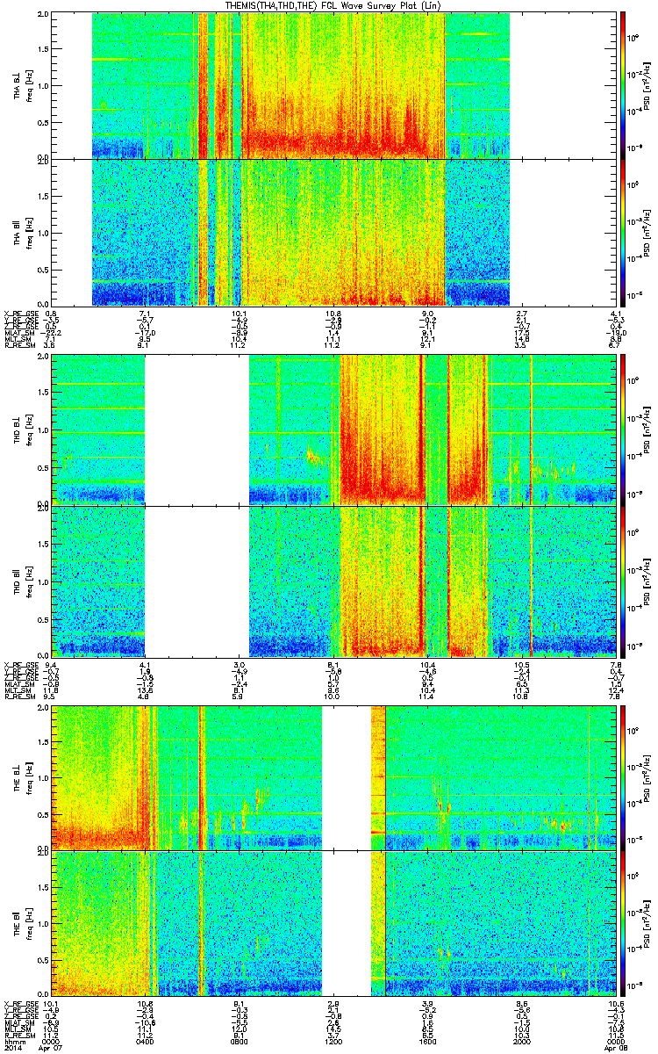This screenshot has height=1054, width=658.
Task: Click the 'THE BL freq [Hz]' axis label
Action: 22,777
